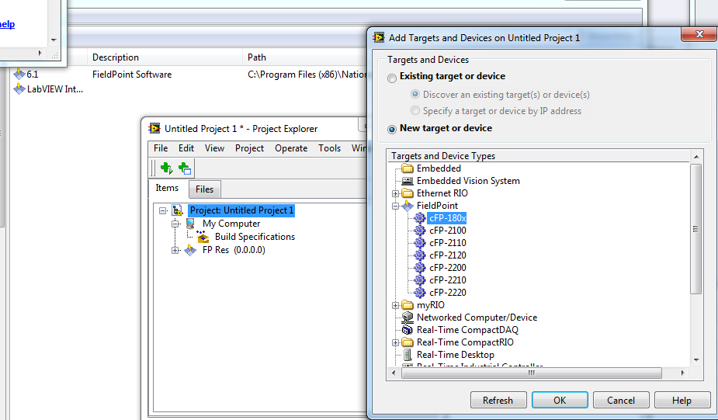Click the LabVIEW Int... row icon
This screenshot has width=718, height=420.
click(19, 89)
